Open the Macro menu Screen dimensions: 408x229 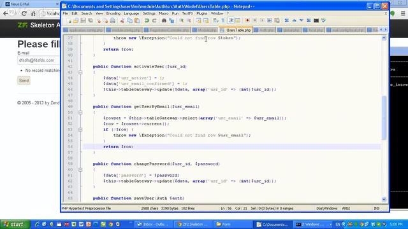tap(163, 13)
